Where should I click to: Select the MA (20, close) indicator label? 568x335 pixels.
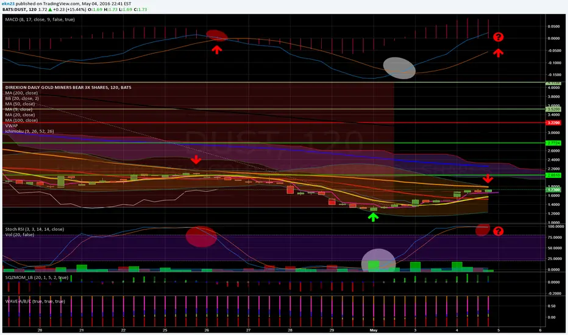(20, 115)
